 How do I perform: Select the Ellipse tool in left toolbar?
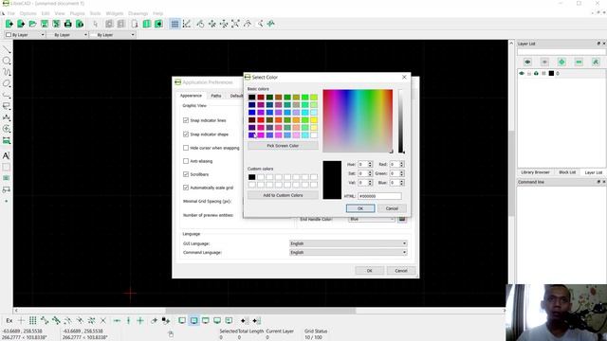[x=7, y=83]
